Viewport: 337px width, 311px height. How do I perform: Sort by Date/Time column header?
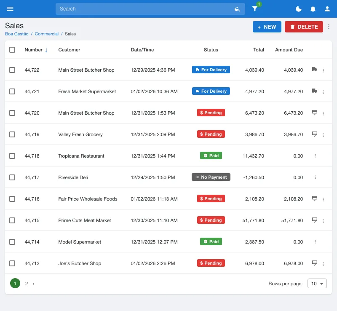142,50
